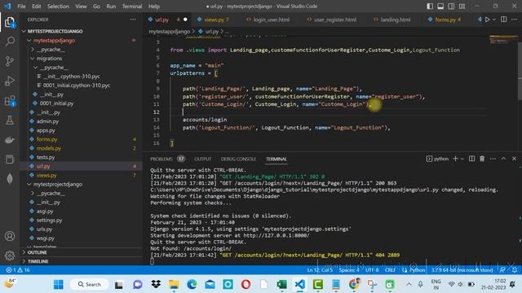
Task: Open the Explorer view in activity bar
Action: [10, 22]
